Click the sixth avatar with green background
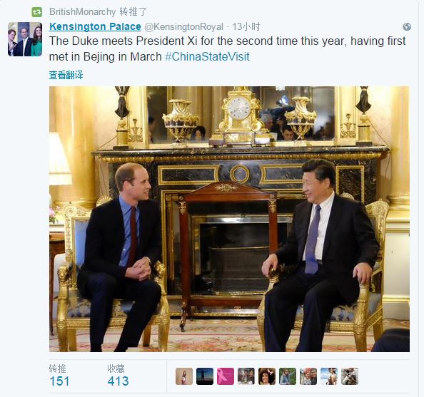 click(288, 376)
